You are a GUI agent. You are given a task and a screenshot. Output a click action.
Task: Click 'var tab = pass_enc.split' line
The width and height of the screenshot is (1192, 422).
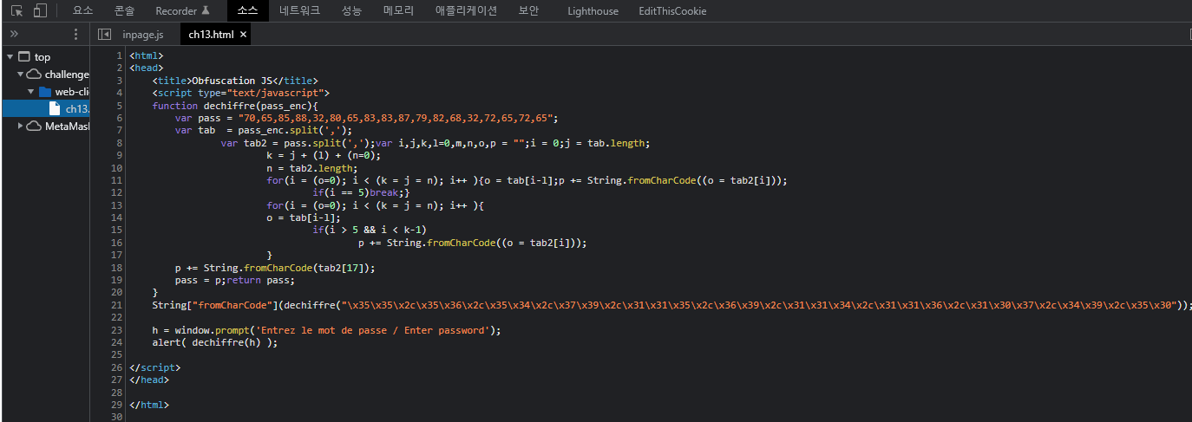tap(263, 130)
